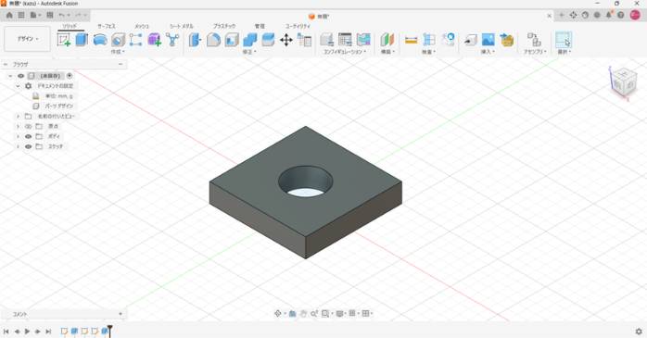The width and height of the screenshot is (647, 338).
Task: Expand the 名前の付いたビュー folder
Action: pos(18,117)
